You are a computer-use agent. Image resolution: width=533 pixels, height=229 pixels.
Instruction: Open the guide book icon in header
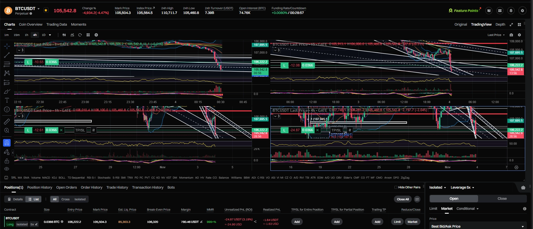(489, 11)
